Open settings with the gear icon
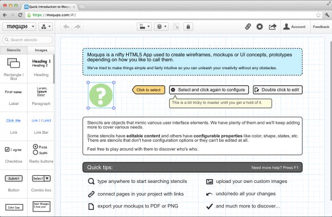 tap(259, 27)
